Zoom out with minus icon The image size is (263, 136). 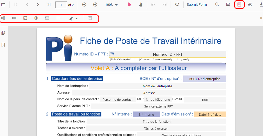(x=84, y=4)
